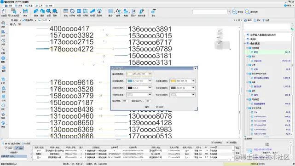
Task: Click the 链接 button in the bottom panel
Action: tap(19, 149)
